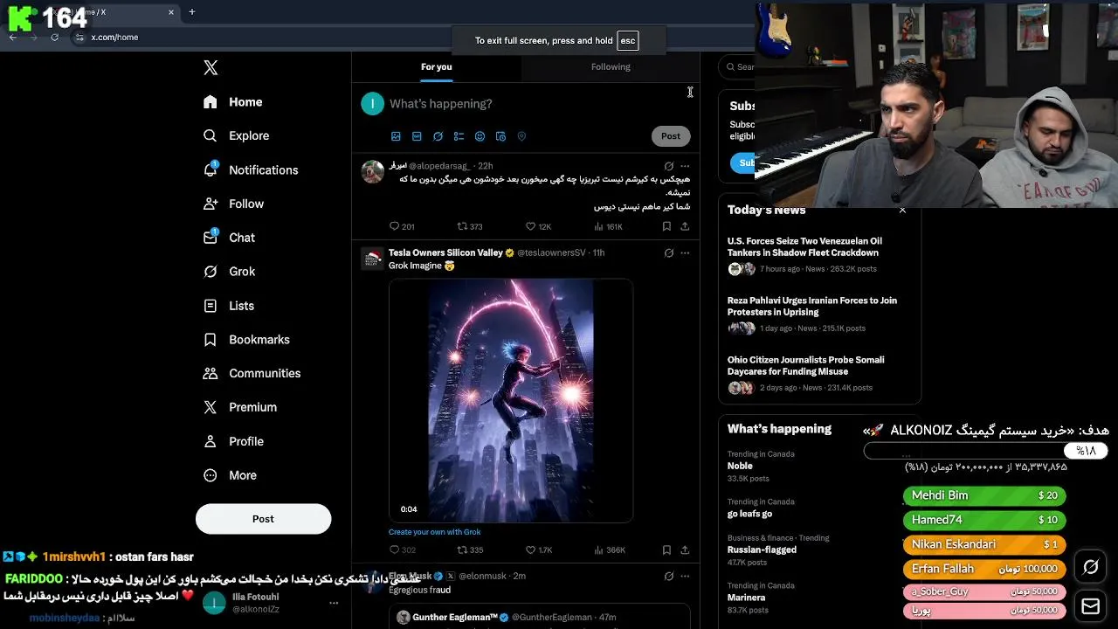Screen dimensions: 1118x629
Task: Open Home in the sidebar
Action: (232, 102)
